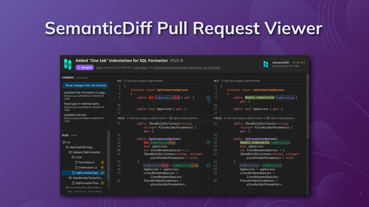The image size is (369, 207).
Task: Click the red highlighted int on left line 9
Action: tap(151, 98)
